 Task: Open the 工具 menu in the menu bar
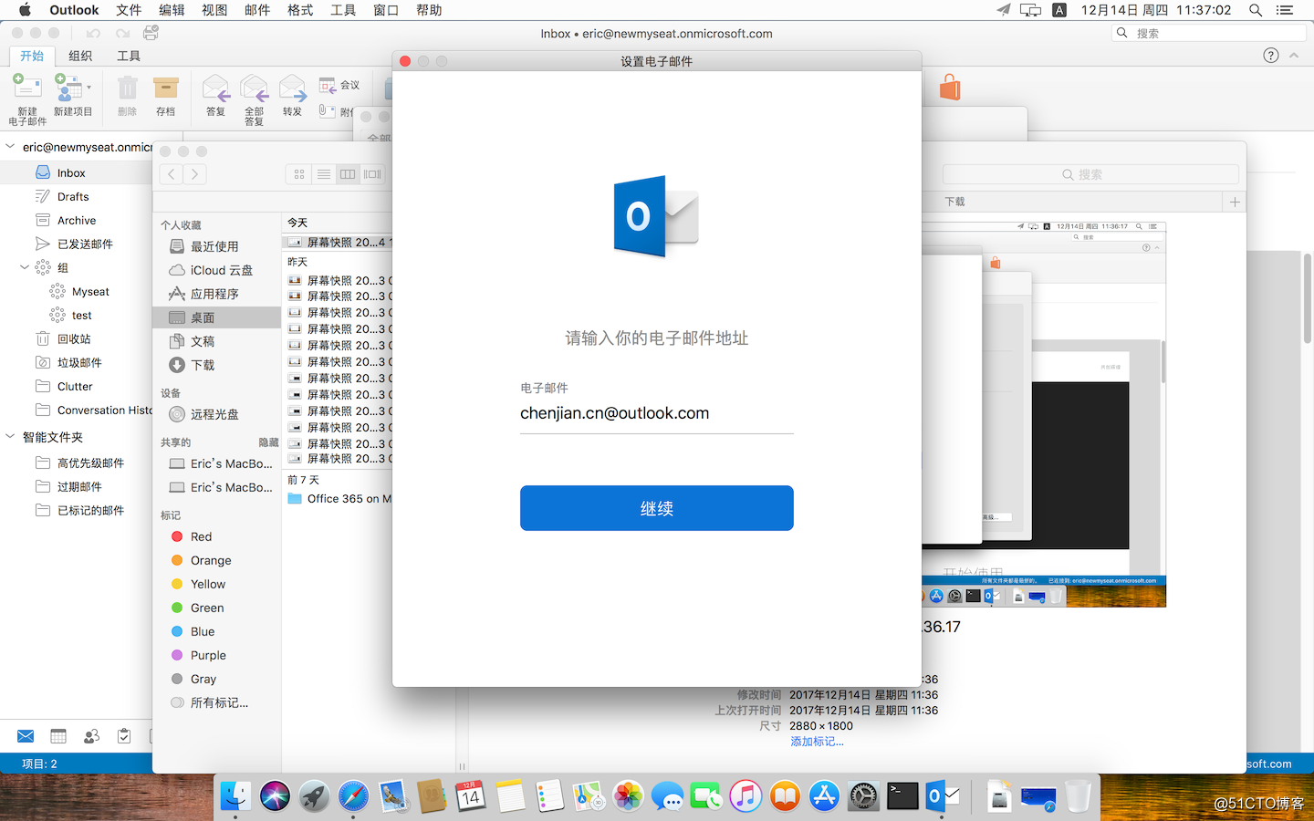pyautogui.click(x=343, y=10)
